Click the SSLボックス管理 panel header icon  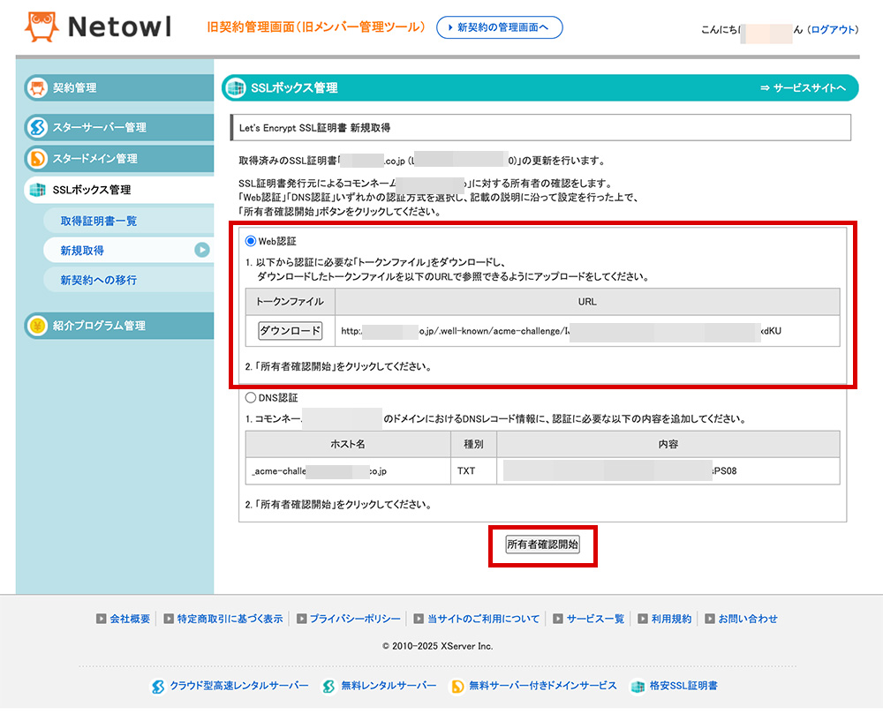tap(234, 88)
